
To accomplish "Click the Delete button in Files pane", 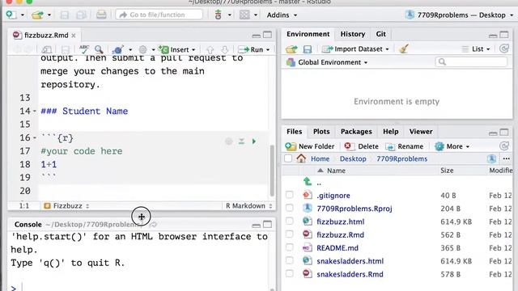I will (x=361, y=146).
